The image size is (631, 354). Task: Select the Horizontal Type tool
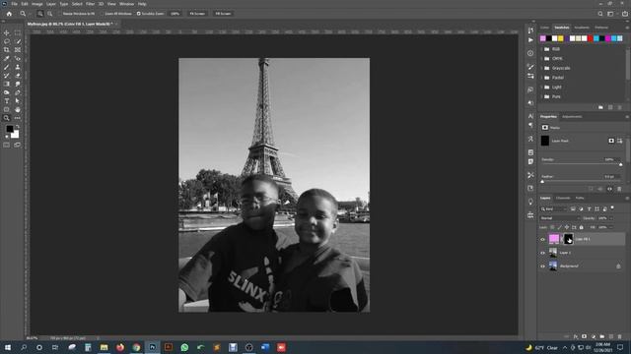point(7,101)
